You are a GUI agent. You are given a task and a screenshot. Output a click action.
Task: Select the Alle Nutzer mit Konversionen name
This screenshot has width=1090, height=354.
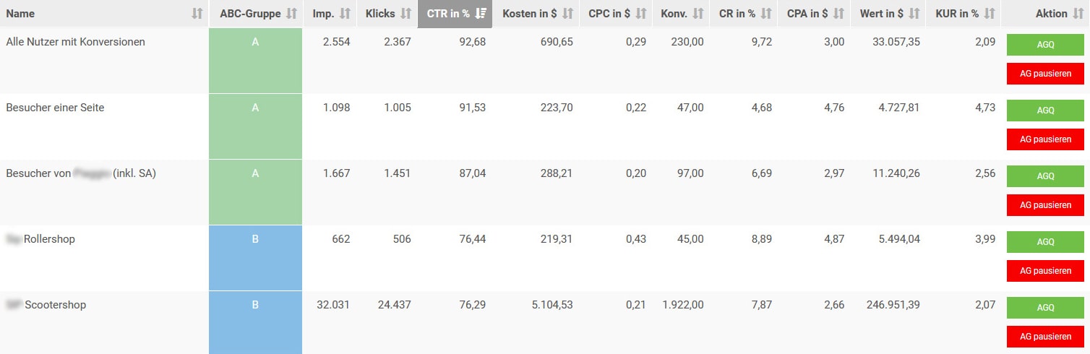[75, 42]
